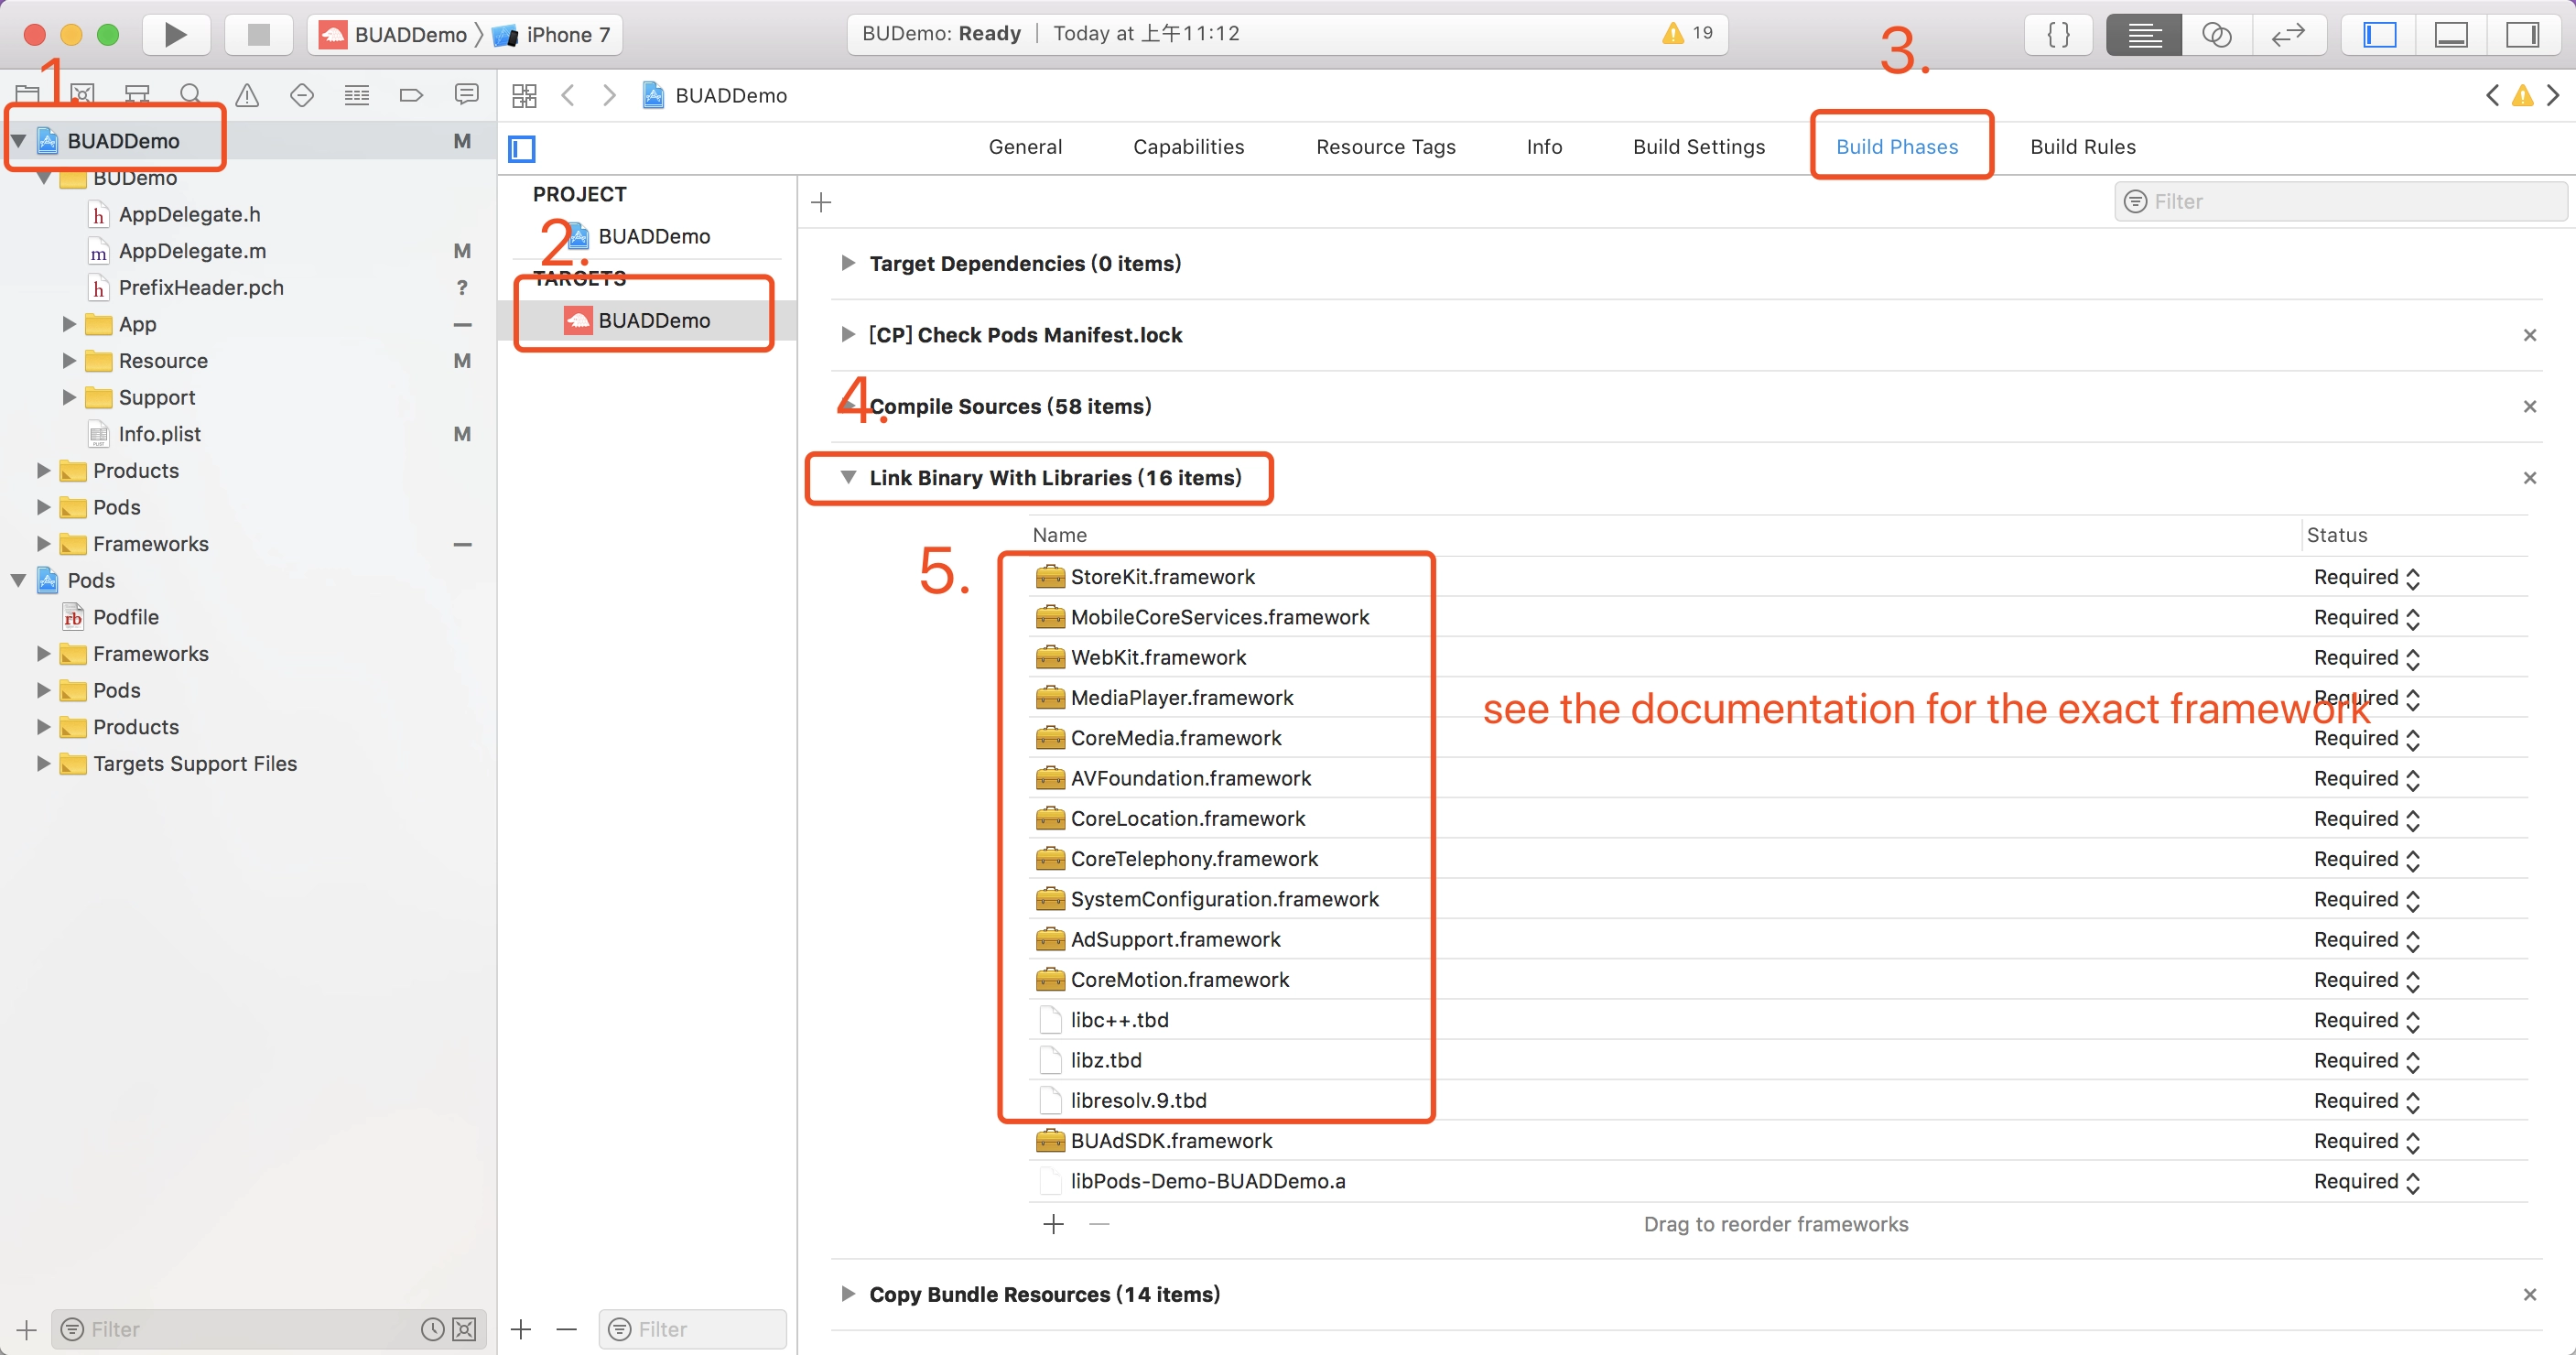The width and height of the screenshot is (2576, 1355).
Task: Remove the Compile Sources build phase
Action: point(2529,407)
